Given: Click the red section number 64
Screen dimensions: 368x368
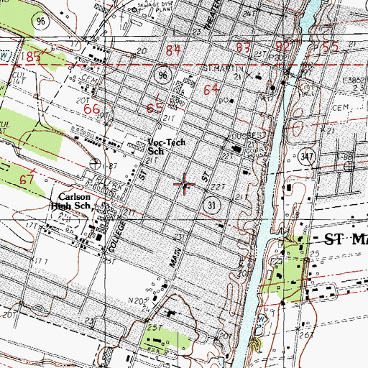Looking at the screenshot, I should pyautogui.click(x=211, y=90).
